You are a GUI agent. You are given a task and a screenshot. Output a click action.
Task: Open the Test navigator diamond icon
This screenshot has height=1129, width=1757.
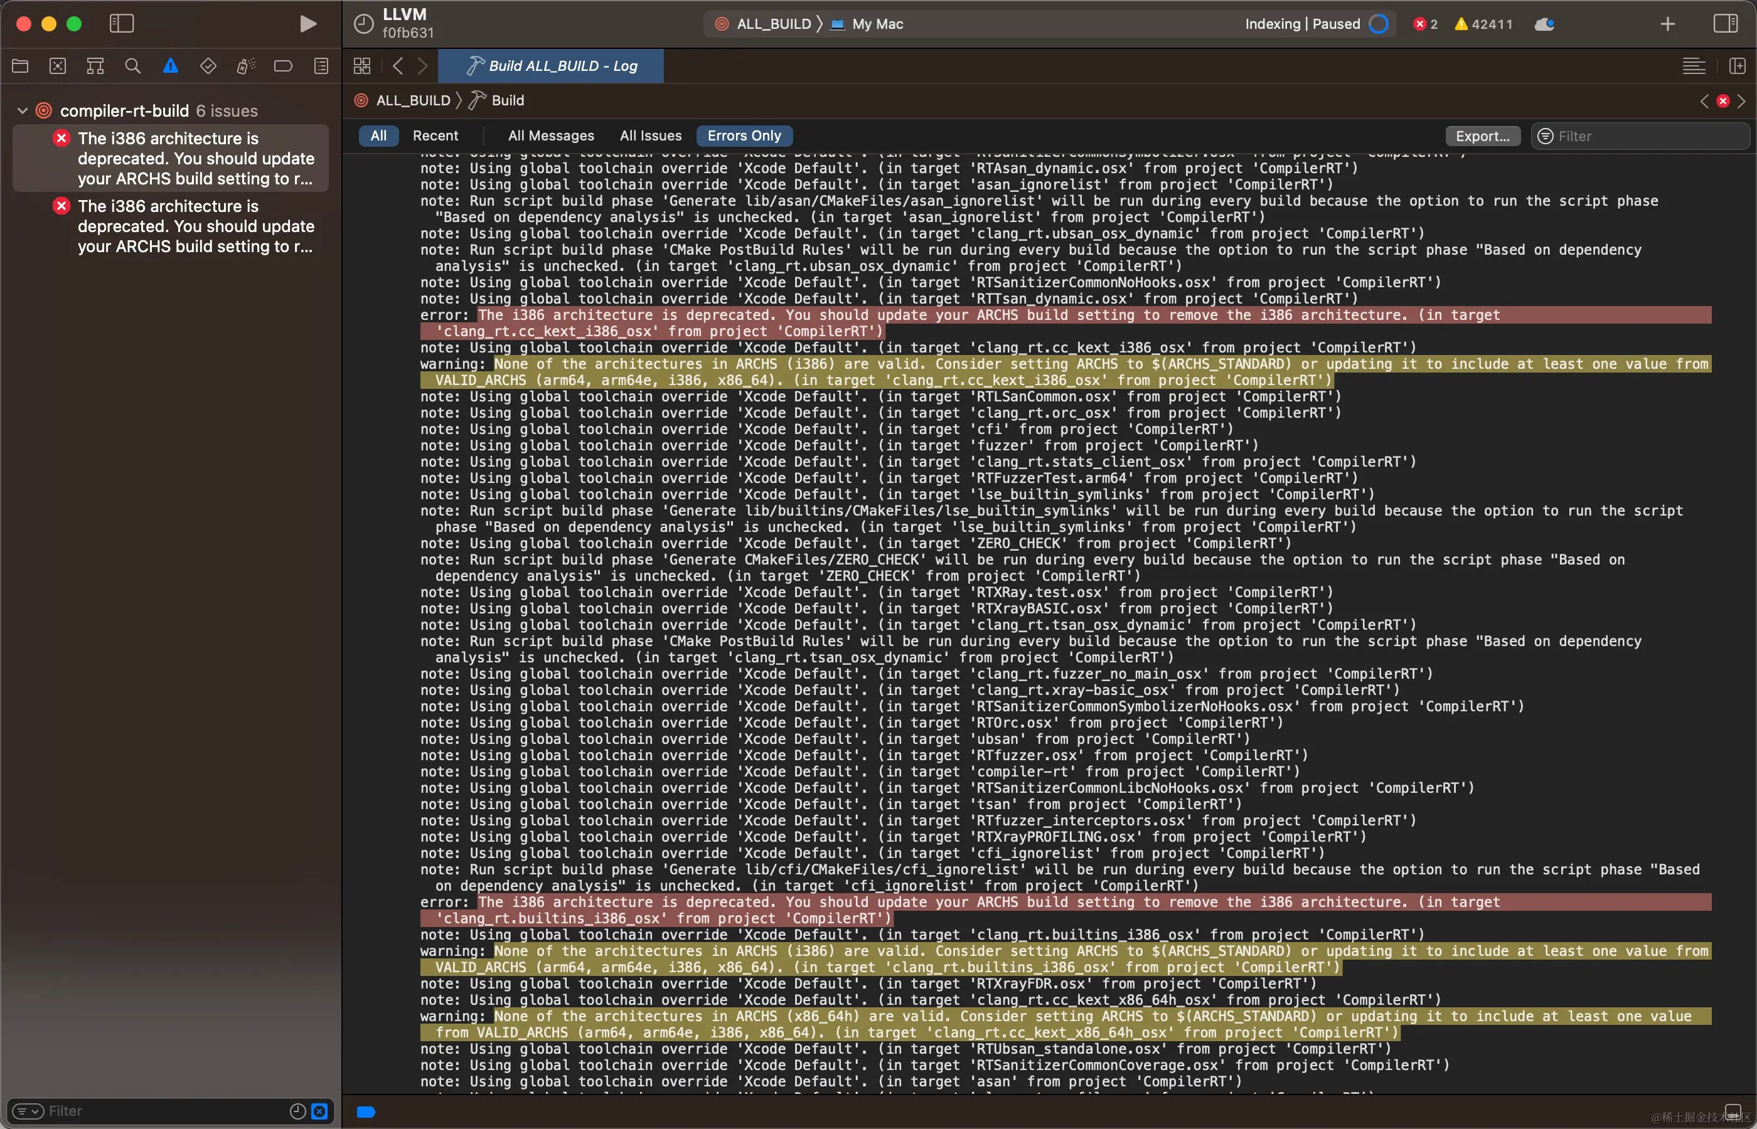click(208, 66)
